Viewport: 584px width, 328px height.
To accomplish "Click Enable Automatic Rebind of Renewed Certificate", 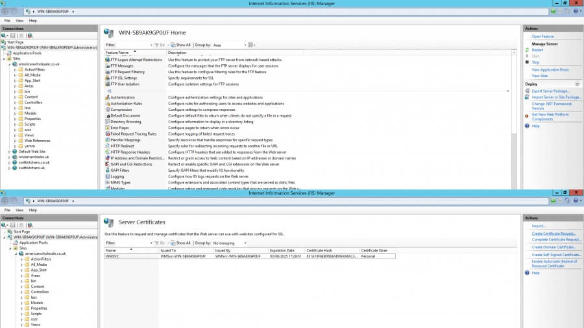I will [x=555, y=264].
